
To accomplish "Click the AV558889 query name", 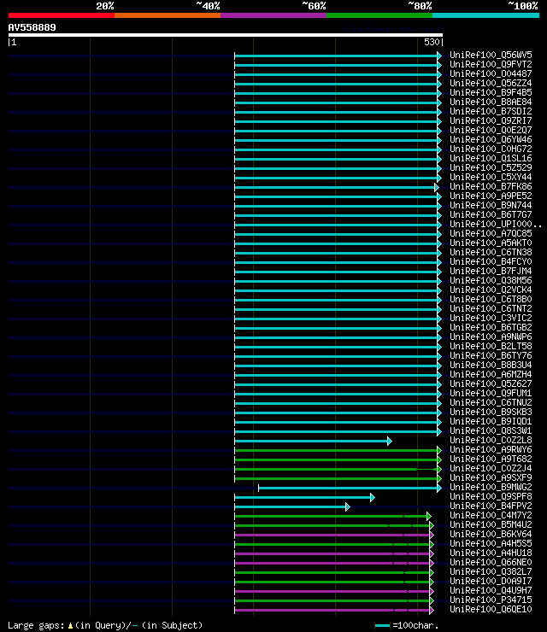I will [32, 28].
